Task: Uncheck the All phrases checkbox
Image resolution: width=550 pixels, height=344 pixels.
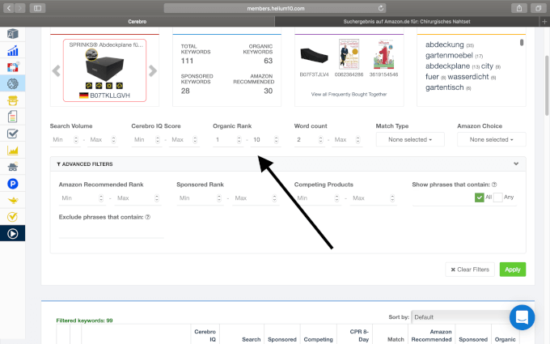Action: coord(480,197)
